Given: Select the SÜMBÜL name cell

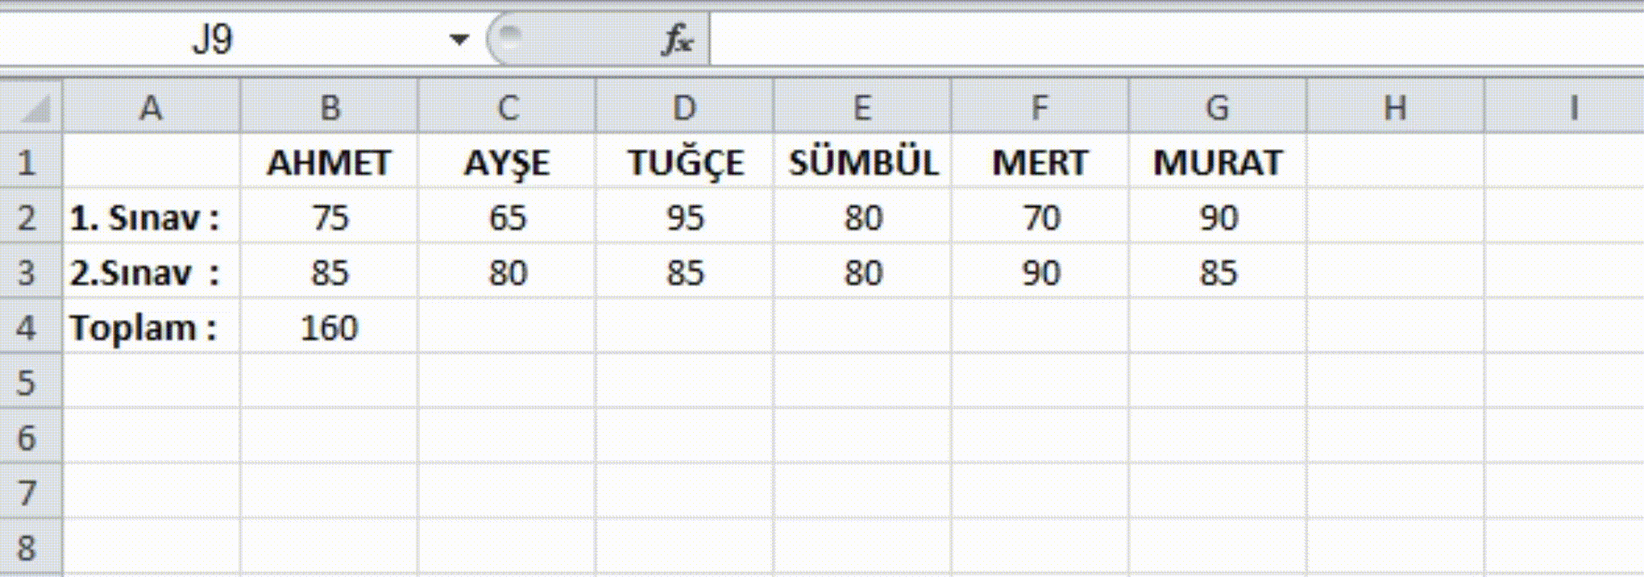Looking at the screenshot, I should tap(862, 164).
